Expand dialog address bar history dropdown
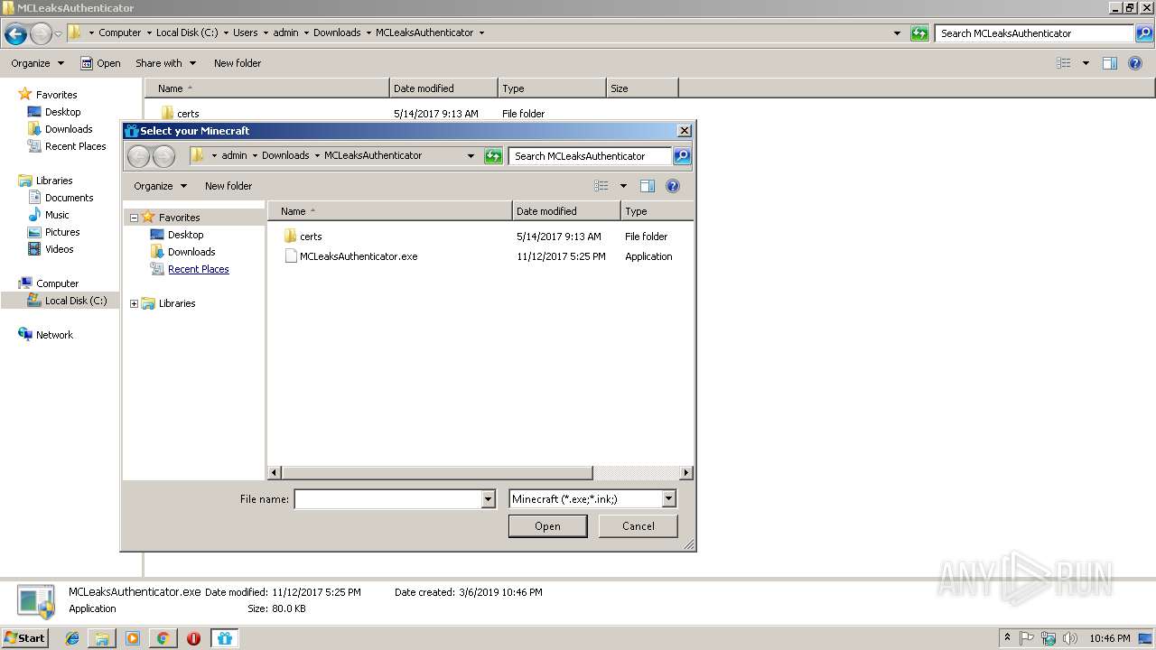The height and width of the screenshot is (650, 1156). pos(471,156)
